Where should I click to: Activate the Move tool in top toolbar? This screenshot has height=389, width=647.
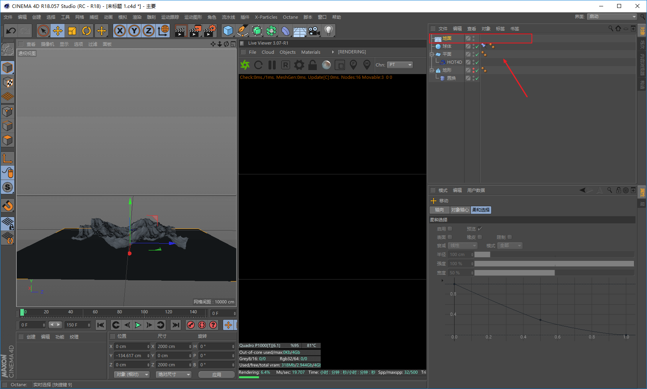coord(58,31)
